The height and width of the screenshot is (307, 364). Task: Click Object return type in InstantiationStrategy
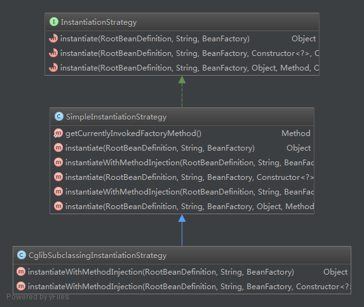(304, 39)
